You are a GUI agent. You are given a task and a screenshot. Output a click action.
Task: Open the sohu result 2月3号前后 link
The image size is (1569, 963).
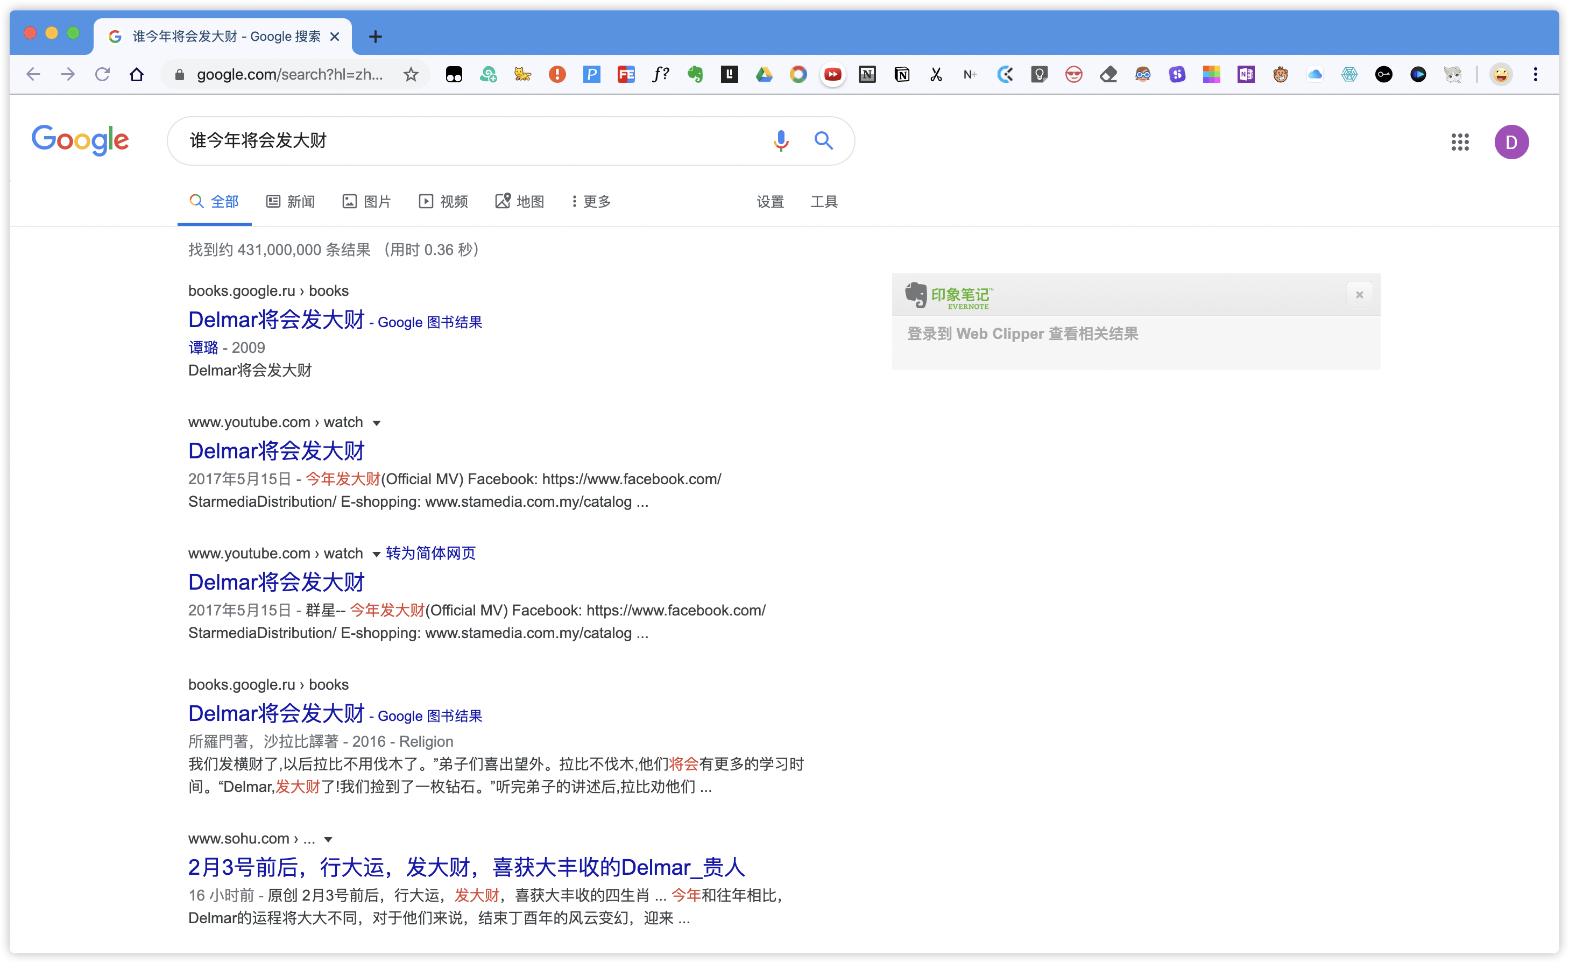pyautogui.click(x=467, y=867)
